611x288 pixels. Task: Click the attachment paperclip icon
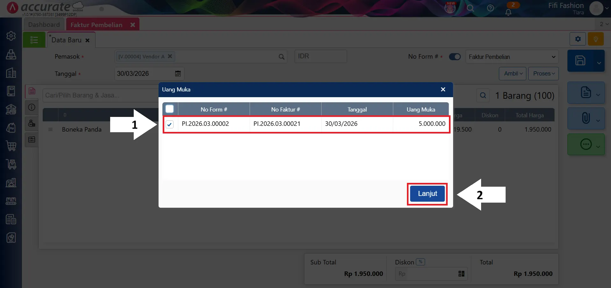[586, 118]
